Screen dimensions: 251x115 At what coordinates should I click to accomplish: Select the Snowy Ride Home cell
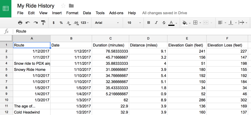tap(32, 69)
